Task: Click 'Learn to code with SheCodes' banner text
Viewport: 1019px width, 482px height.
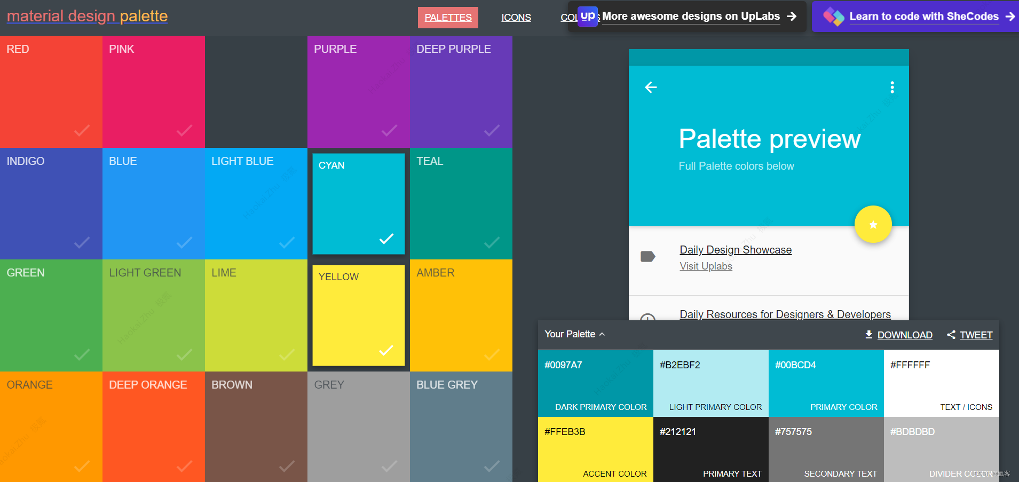Action: 924,17
